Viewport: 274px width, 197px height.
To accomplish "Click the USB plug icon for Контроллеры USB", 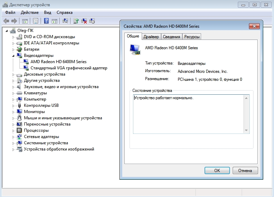I will click(19, 105).
